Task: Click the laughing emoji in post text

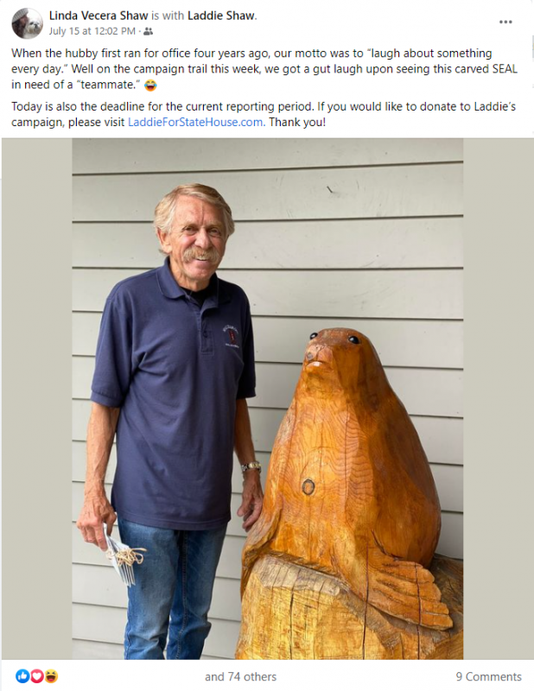Action: (x=150, y=85)
